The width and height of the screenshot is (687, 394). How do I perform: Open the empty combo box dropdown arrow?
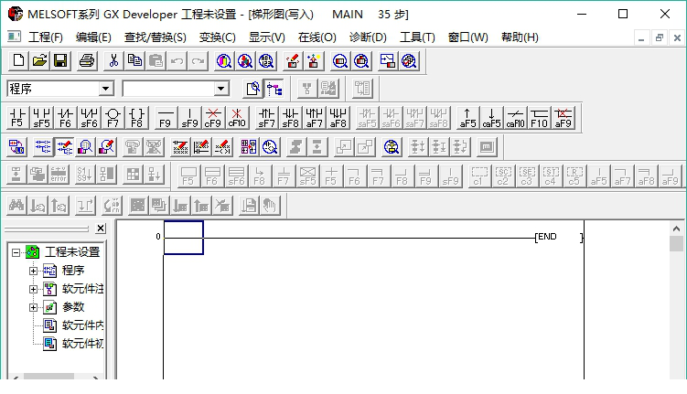[x=220, y=89]
